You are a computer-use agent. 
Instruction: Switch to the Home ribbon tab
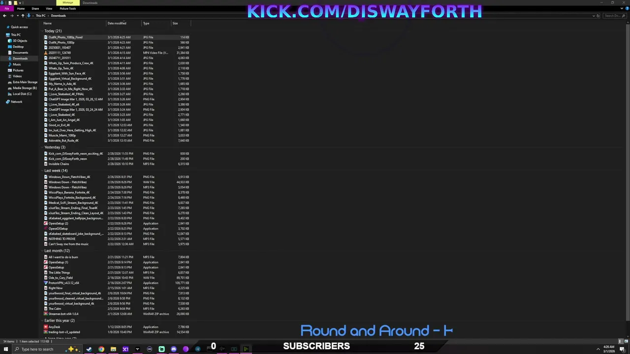pyautogui.click(x=21, y=8)
